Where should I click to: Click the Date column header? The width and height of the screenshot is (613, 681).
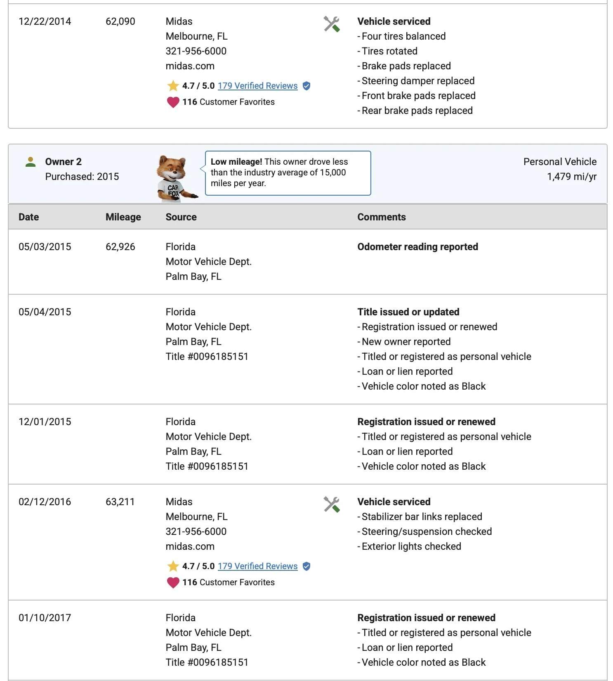coord(29,217)
